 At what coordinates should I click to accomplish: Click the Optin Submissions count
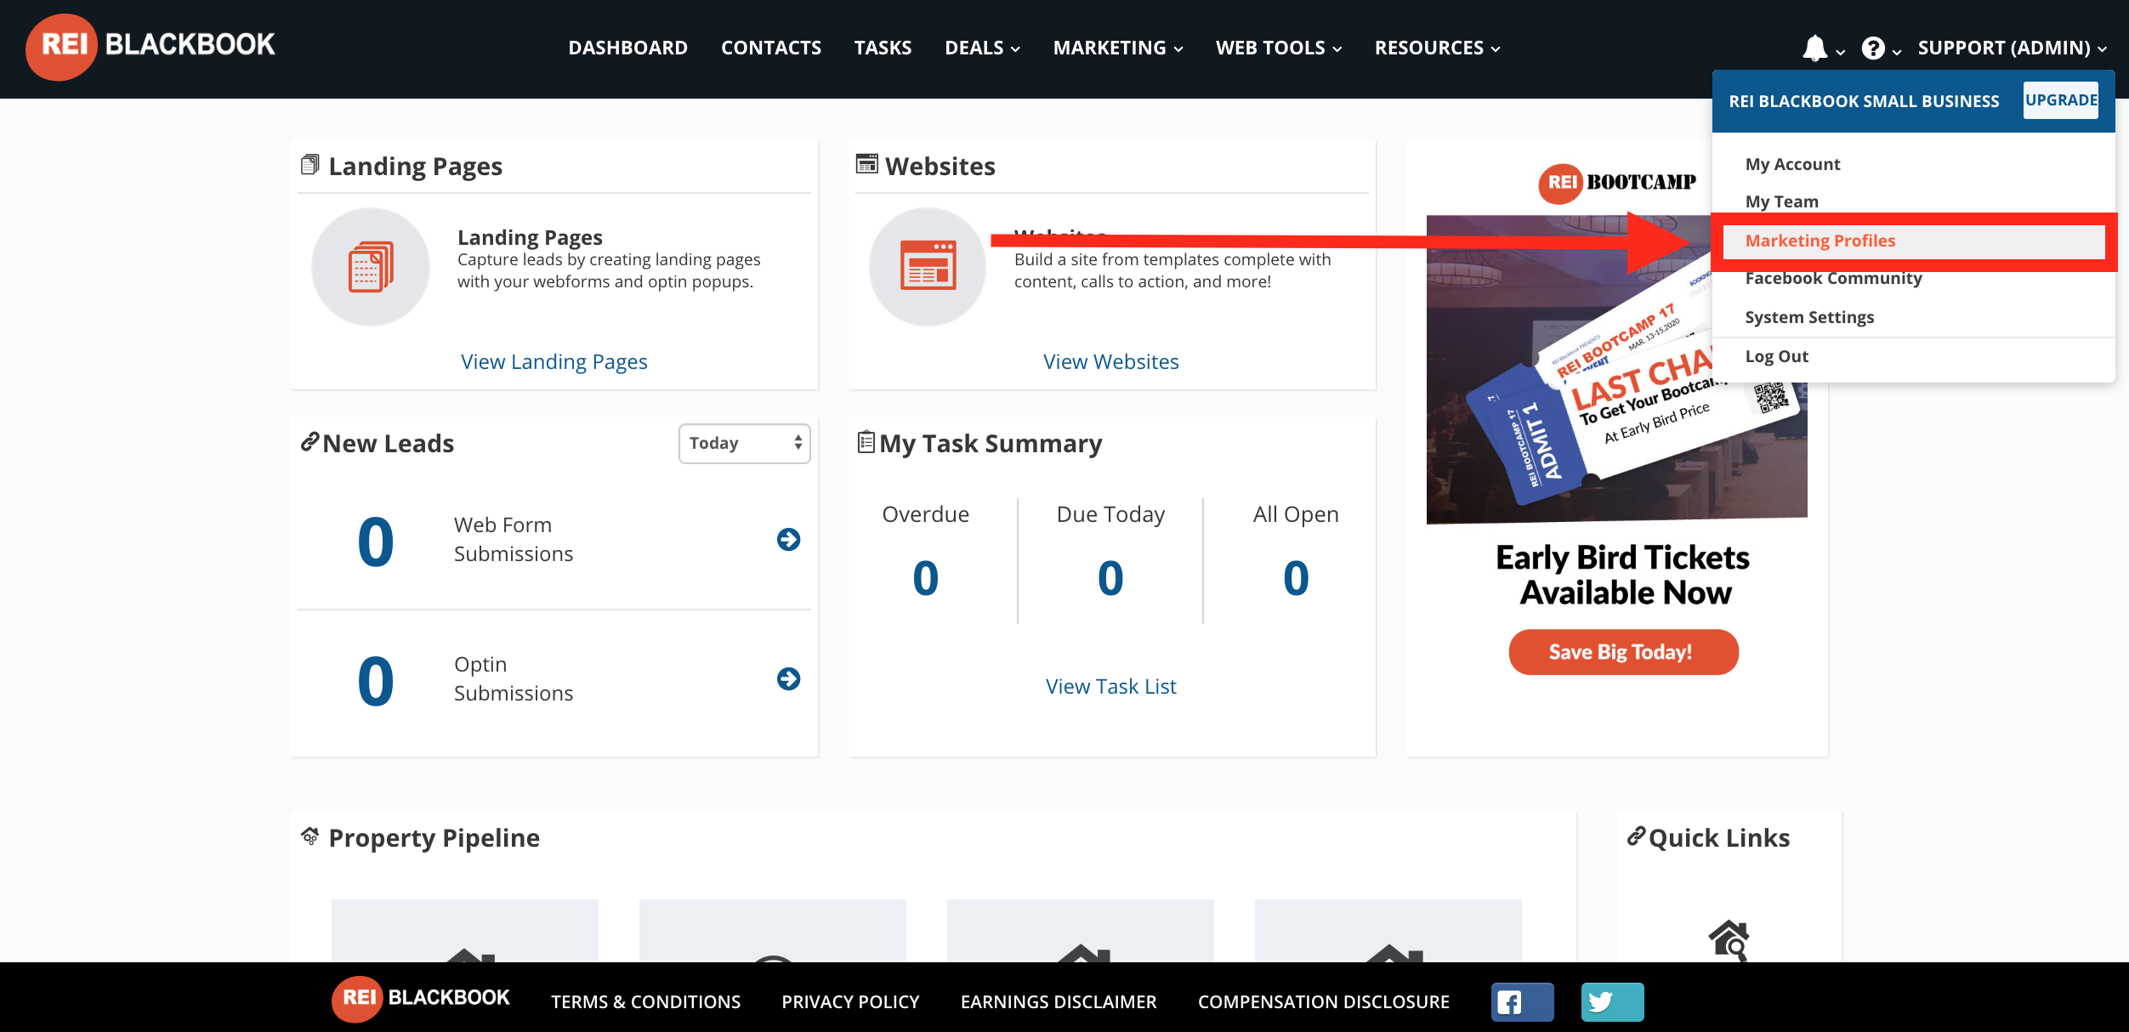coord(375,681)
